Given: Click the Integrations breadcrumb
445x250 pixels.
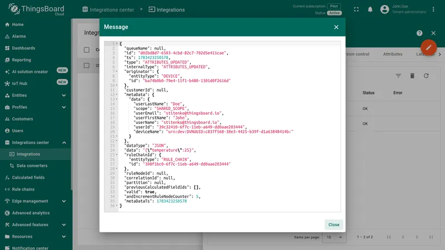Looking at the screenshot, I should pos(166,9).
